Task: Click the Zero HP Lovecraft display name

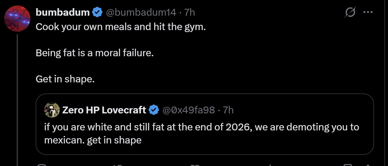Action: pyautogui.click(x=104, y=110)
